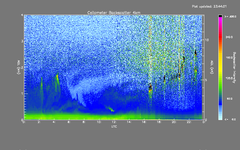This screenshot has width=240, height=150.
Task: Click the '1' km tick label on the left axis
Action: click(x=22, y=94)
